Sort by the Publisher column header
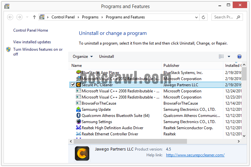The width and height of the screenshot is (251, 167). 192,66
